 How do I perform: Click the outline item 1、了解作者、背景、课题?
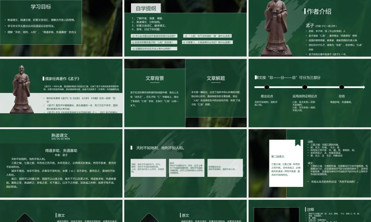tap(148, 18)
